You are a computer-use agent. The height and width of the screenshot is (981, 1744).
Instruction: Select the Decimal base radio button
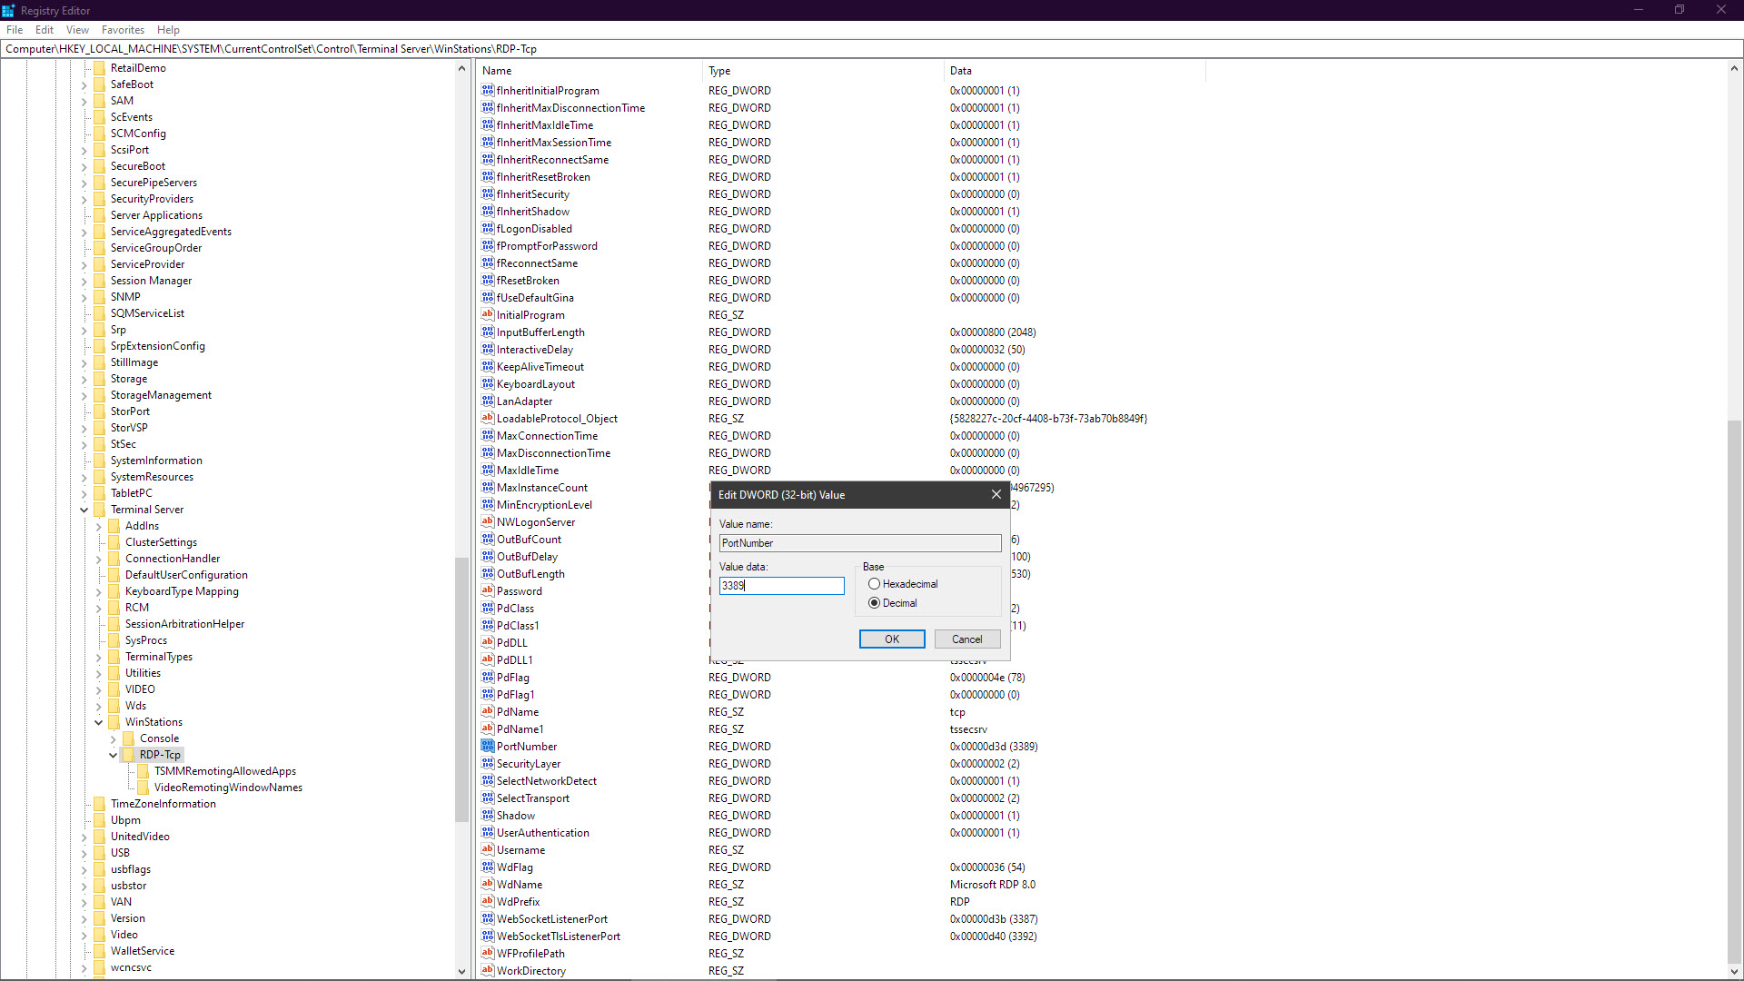click(874, 603)
